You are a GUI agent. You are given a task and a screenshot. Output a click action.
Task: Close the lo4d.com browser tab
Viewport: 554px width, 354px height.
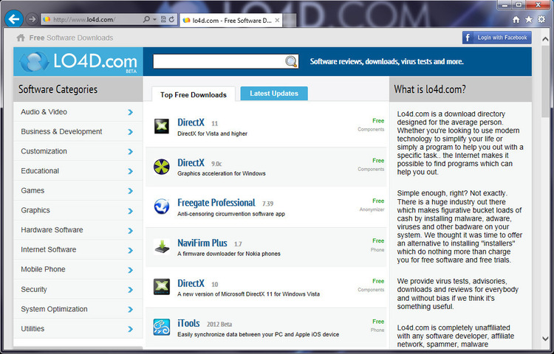[x=277, y=21]
